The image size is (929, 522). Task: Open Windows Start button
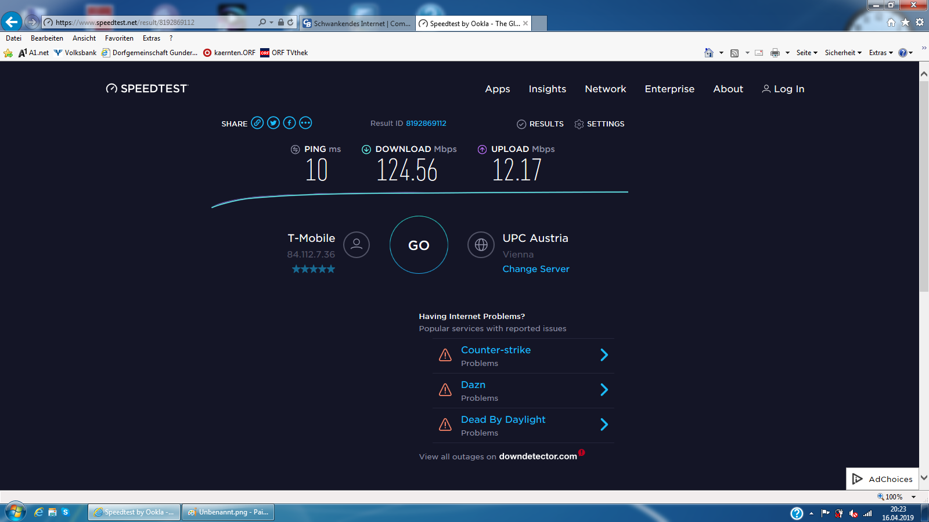tap(15, 512)
